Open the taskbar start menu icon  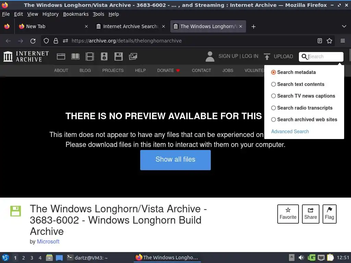(x=5, y=258)
